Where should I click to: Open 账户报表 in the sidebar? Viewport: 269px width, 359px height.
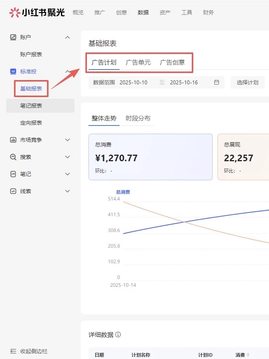[x=31, y=54]
